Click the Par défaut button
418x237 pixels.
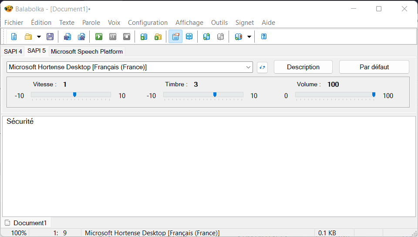(x=374, y=67)
